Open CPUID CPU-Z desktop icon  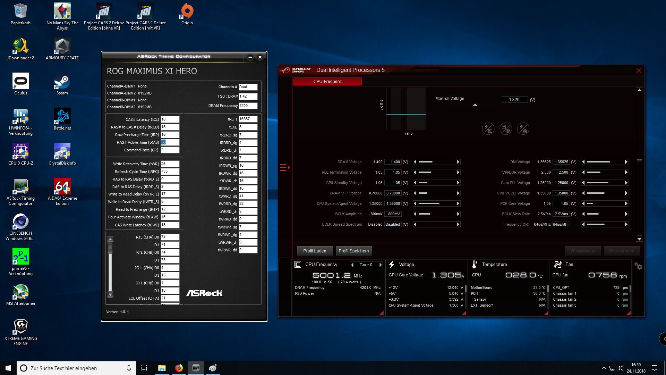tap(20, 155)
